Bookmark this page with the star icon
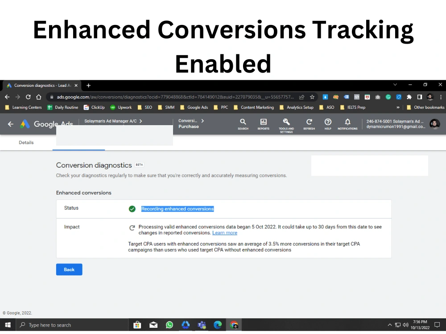This screenshot has width=446, height=334. tap(312, 97)
